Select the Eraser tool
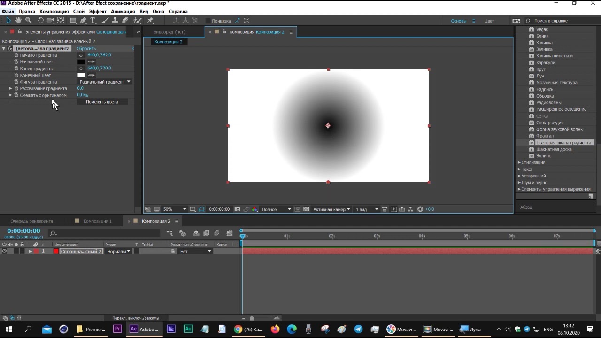 click(125, 20)
